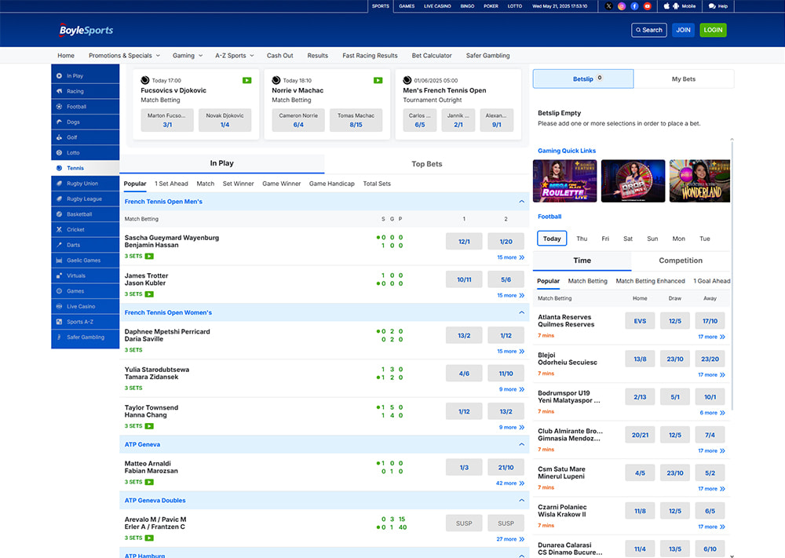Select Basketball in the sidebar

coord(85,214)
